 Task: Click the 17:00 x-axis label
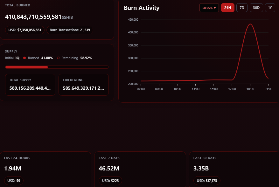pos(232,89)
